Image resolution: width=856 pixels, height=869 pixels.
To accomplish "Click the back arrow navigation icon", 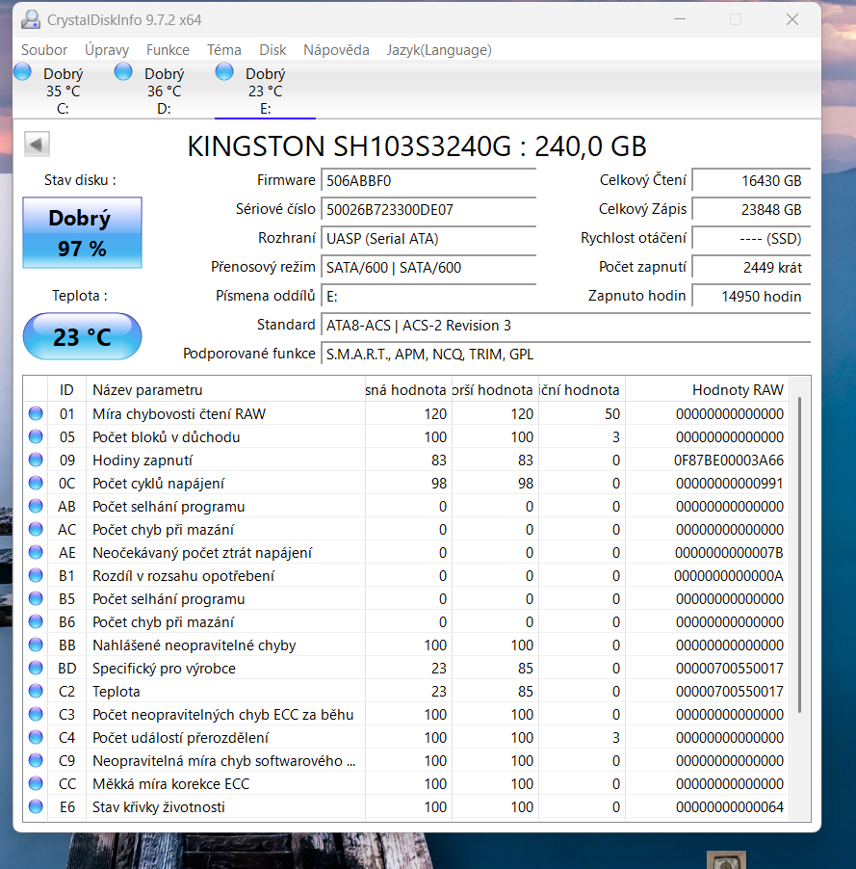I will (x=36, y=143).
